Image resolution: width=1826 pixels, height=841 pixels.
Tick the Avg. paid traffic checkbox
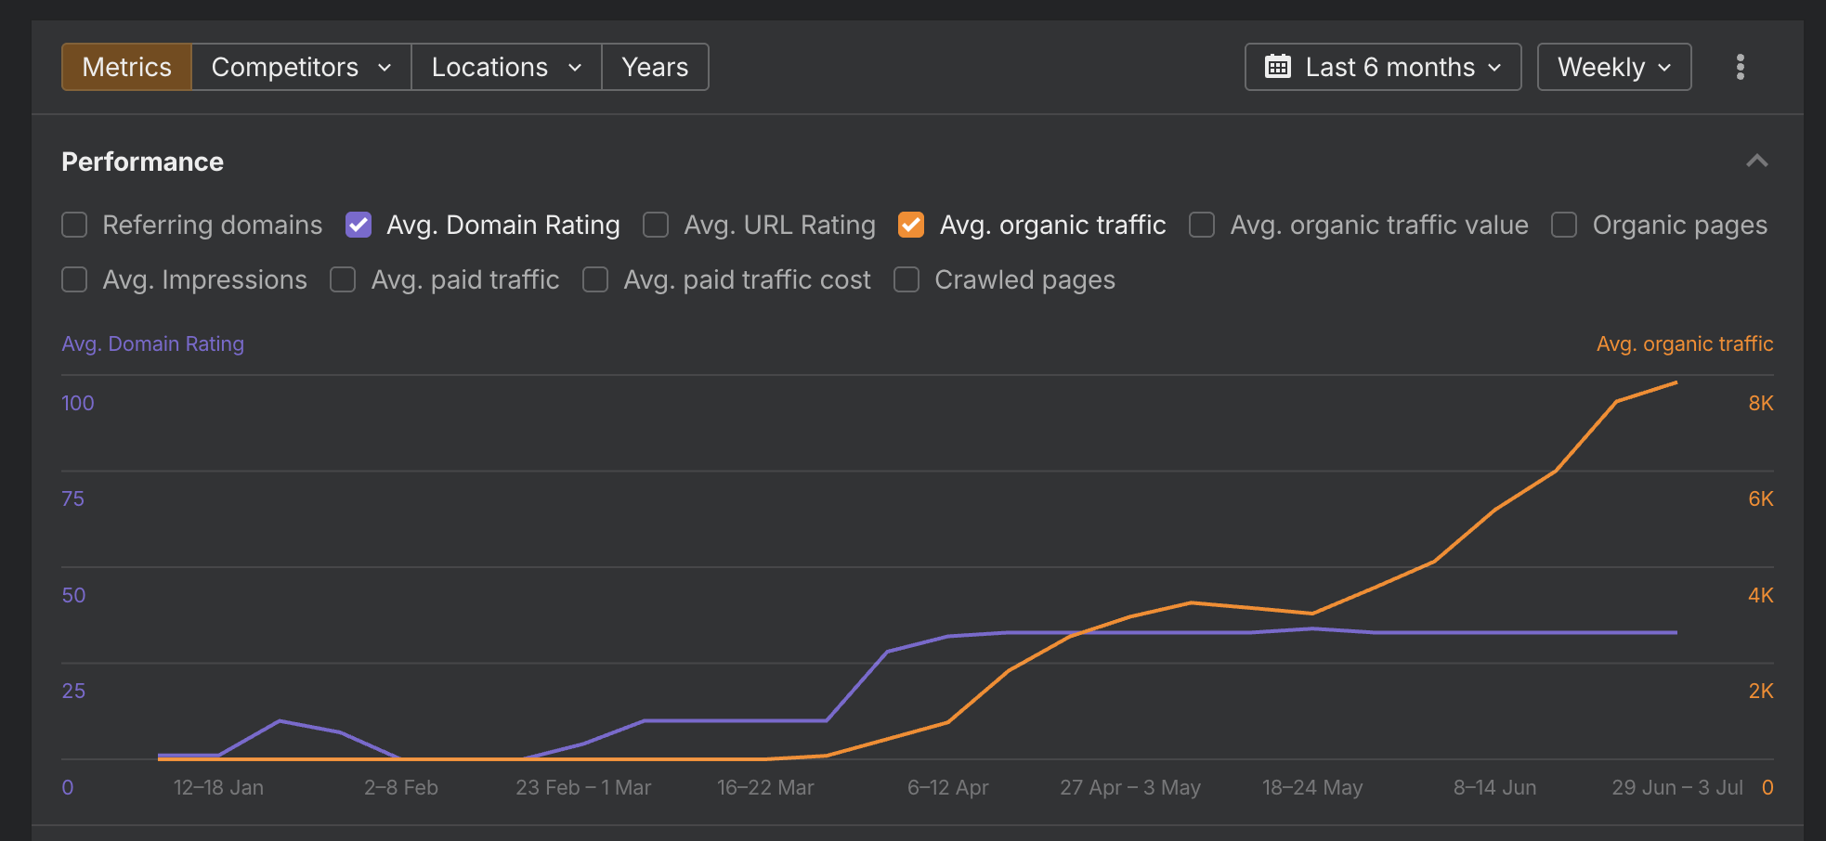(343, 279)
